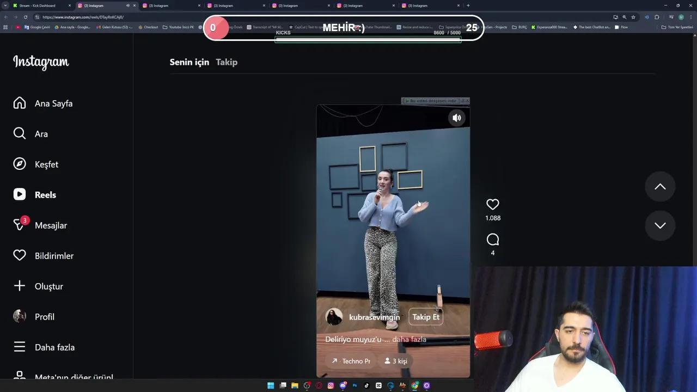Switch to Senin için tab

pyautogui.click(x=189, y=62)
